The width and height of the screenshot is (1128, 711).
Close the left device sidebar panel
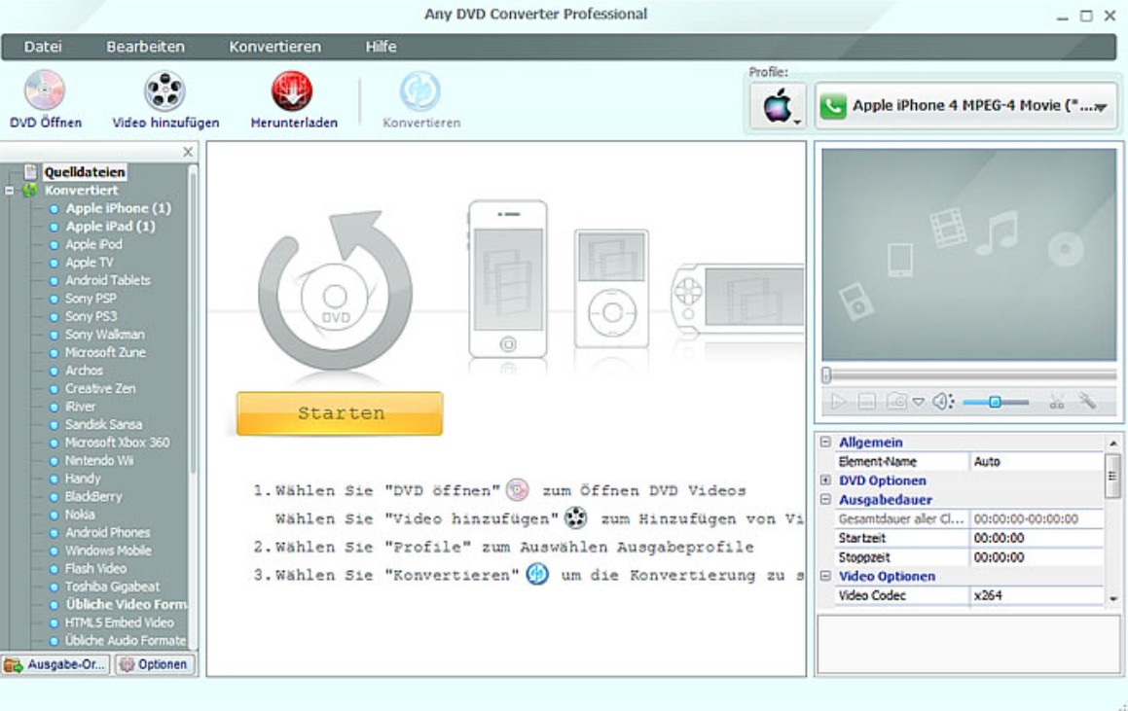tap(188, 152)
